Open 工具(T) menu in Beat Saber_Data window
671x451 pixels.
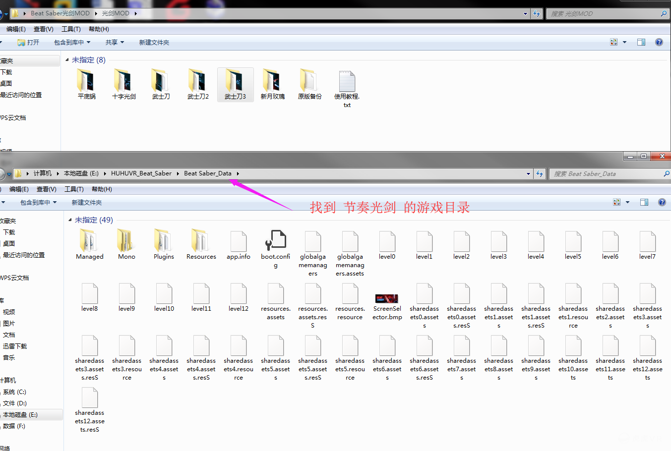[74, 189]
